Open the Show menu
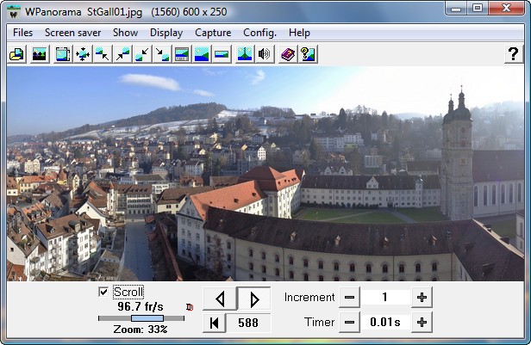 click(125, 33)
